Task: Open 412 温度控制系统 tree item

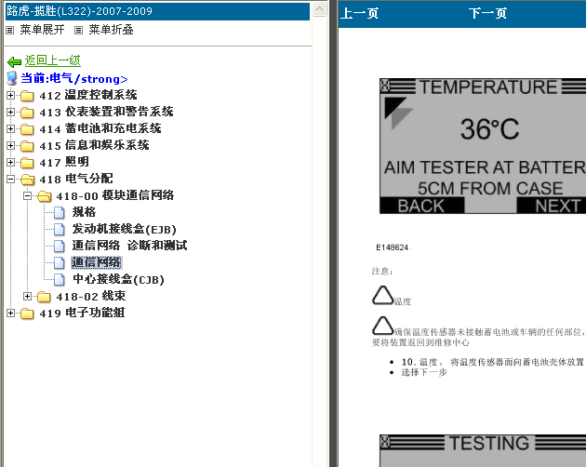Action: pos(88,95)
